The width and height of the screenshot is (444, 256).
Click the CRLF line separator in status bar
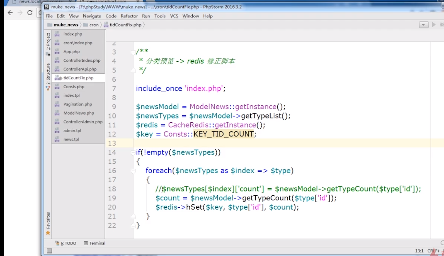tap(433, 251)
